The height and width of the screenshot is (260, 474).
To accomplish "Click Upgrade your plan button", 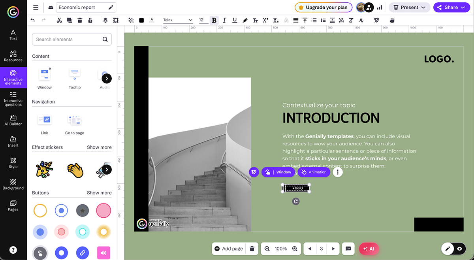I will (324, 7).
